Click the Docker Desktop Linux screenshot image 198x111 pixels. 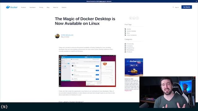coord(87,71)
